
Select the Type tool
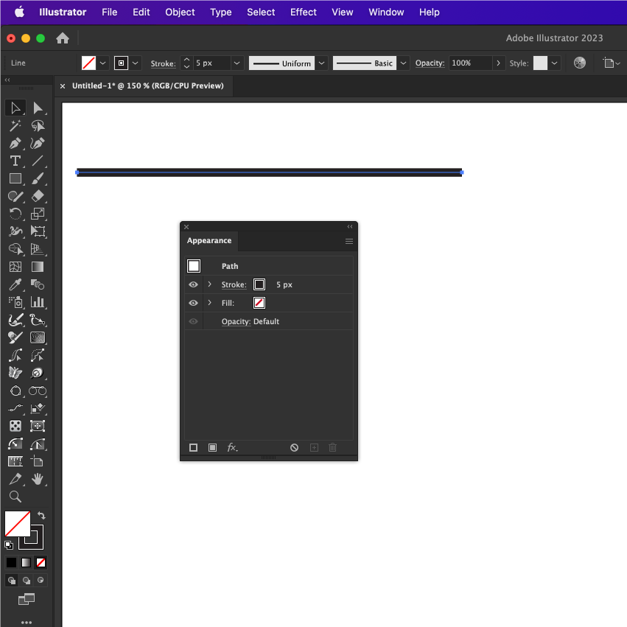pyautogui.click(x=15, y=161)
